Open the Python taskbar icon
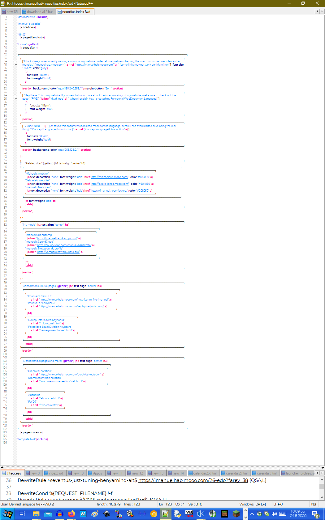This screenshot has width=325, height=520. [x=177, y=514]
